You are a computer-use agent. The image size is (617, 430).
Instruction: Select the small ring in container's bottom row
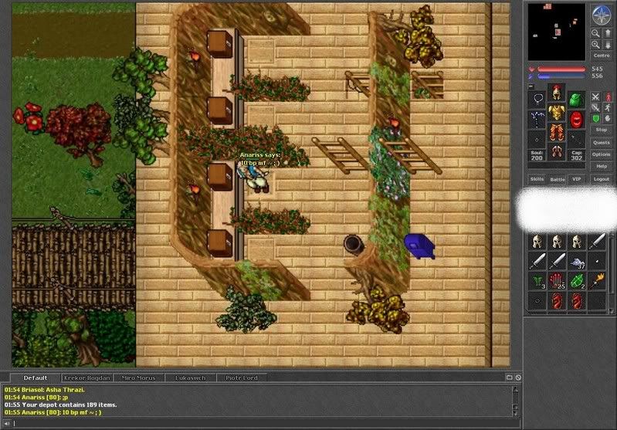[x=537, y=301]
